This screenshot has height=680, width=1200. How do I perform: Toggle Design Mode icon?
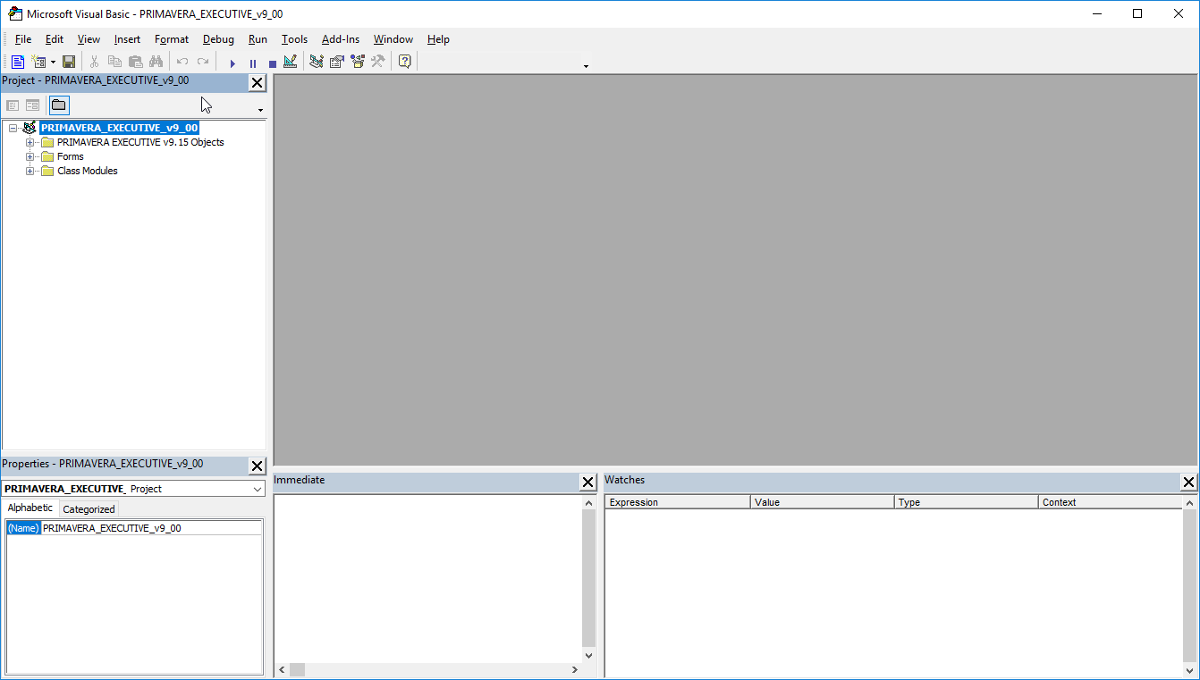click(290, 62)
